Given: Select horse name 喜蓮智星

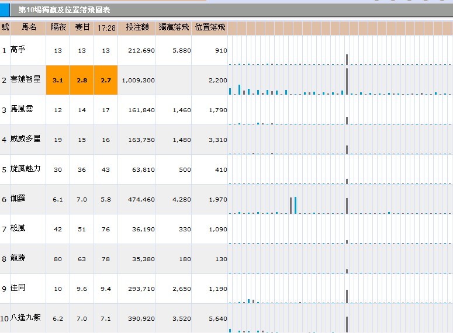Looking at the screenshot, I should 25,79.
